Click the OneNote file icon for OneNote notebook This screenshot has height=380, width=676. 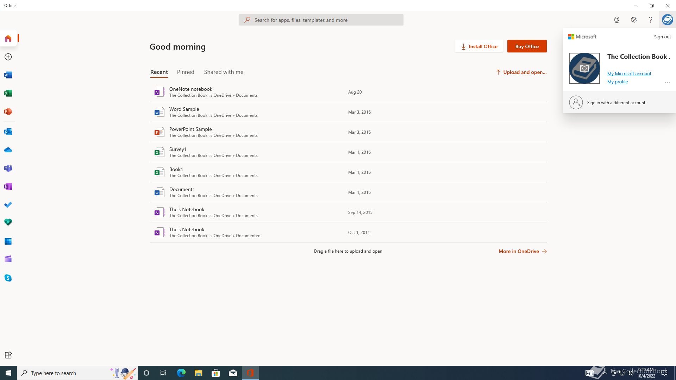(x=159, y=92)
